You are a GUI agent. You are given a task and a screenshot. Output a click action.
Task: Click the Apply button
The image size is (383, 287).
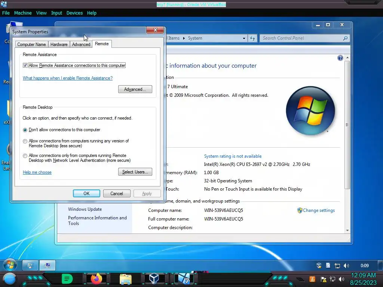147,194
